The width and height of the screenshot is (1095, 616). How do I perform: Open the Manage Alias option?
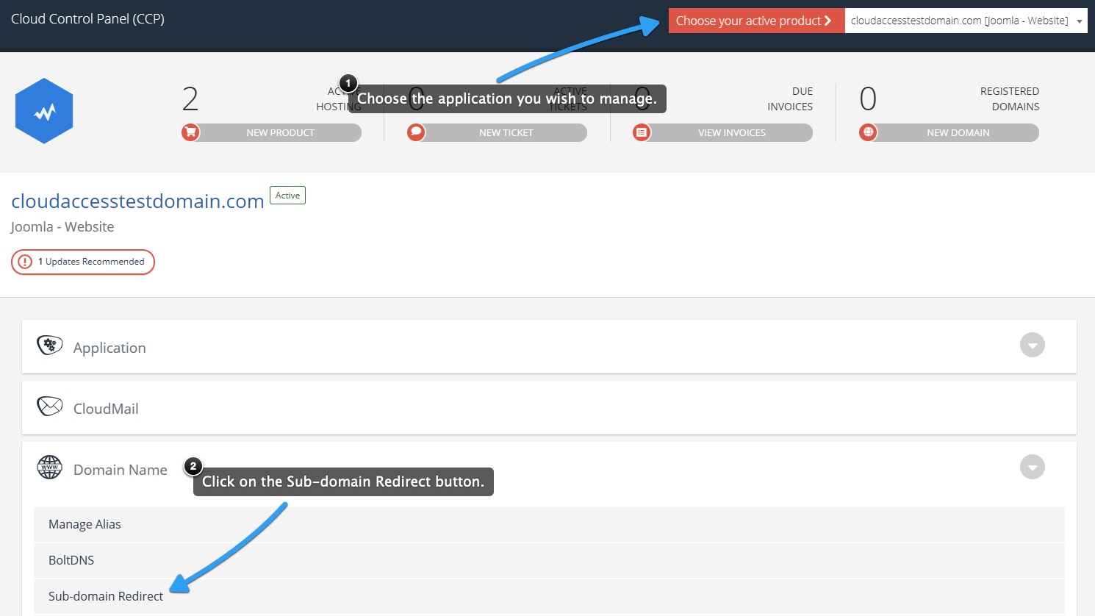pos(549,524)
